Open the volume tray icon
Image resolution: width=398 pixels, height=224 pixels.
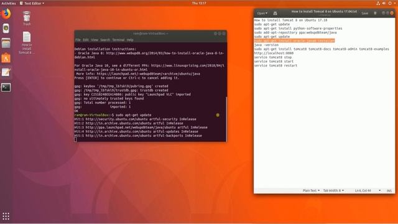(384, 3)
